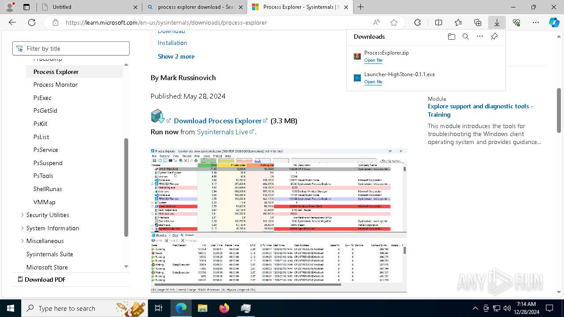Open the notification center icon
This screenshot has height=317, width=564.
549,308
